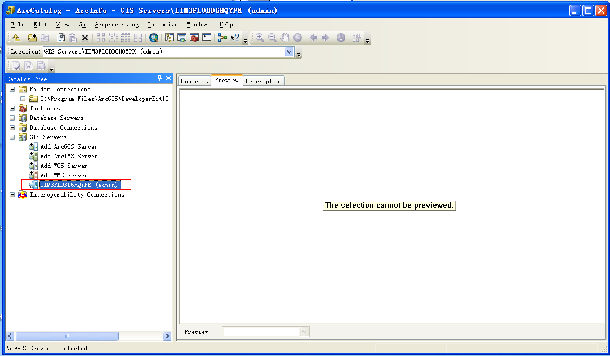Expand the Database Servers node

pos(12,118)
